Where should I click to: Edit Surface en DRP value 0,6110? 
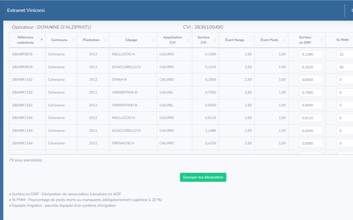point(311,118)
